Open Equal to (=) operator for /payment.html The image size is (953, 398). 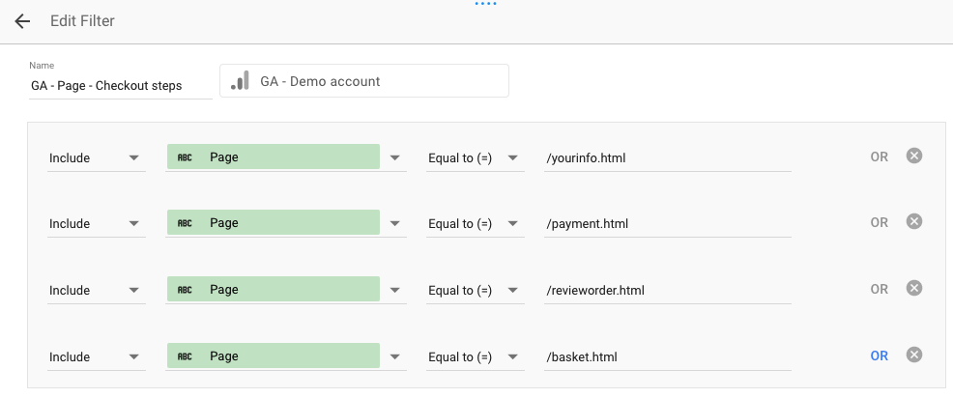(475, 223)
